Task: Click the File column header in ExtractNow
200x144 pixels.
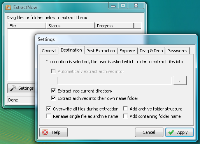Action: click(26, 26)
